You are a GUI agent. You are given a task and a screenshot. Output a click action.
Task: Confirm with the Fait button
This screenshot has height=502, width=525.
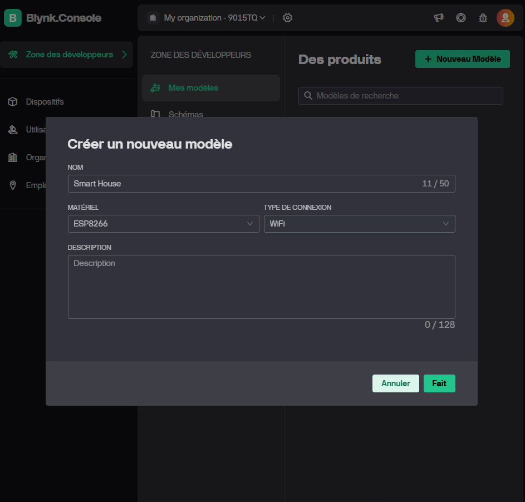[439, 383]
